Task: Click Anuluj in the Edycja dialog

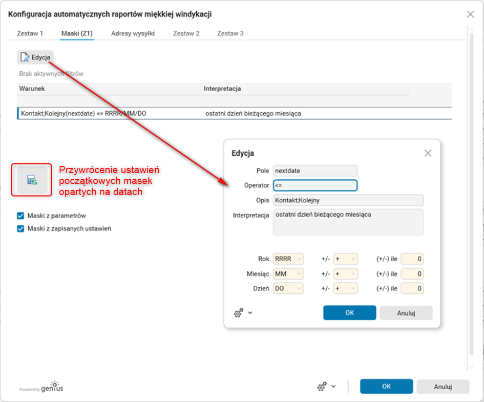Action: point(406,312)
